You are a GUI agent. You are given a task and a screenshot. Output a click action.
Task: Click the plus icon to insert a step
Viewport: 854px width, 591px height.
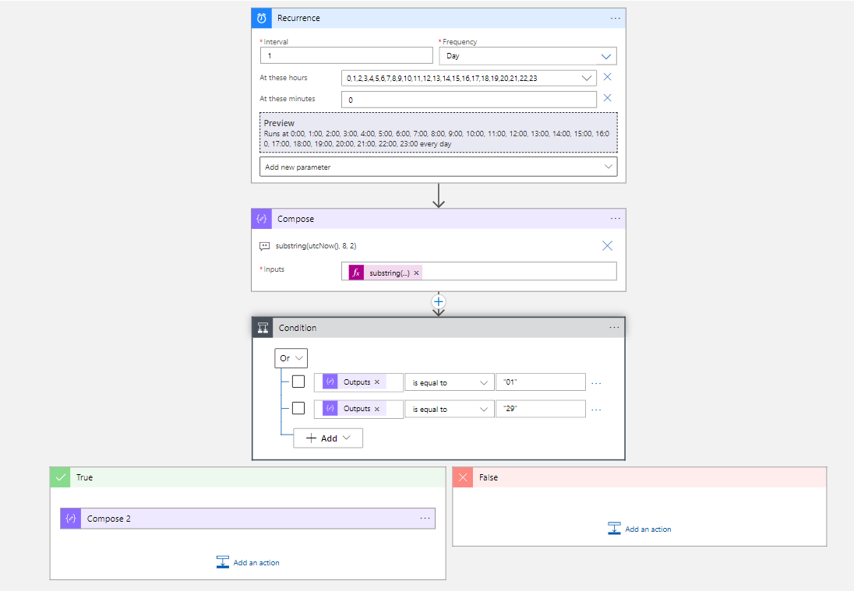pos(438,301)
